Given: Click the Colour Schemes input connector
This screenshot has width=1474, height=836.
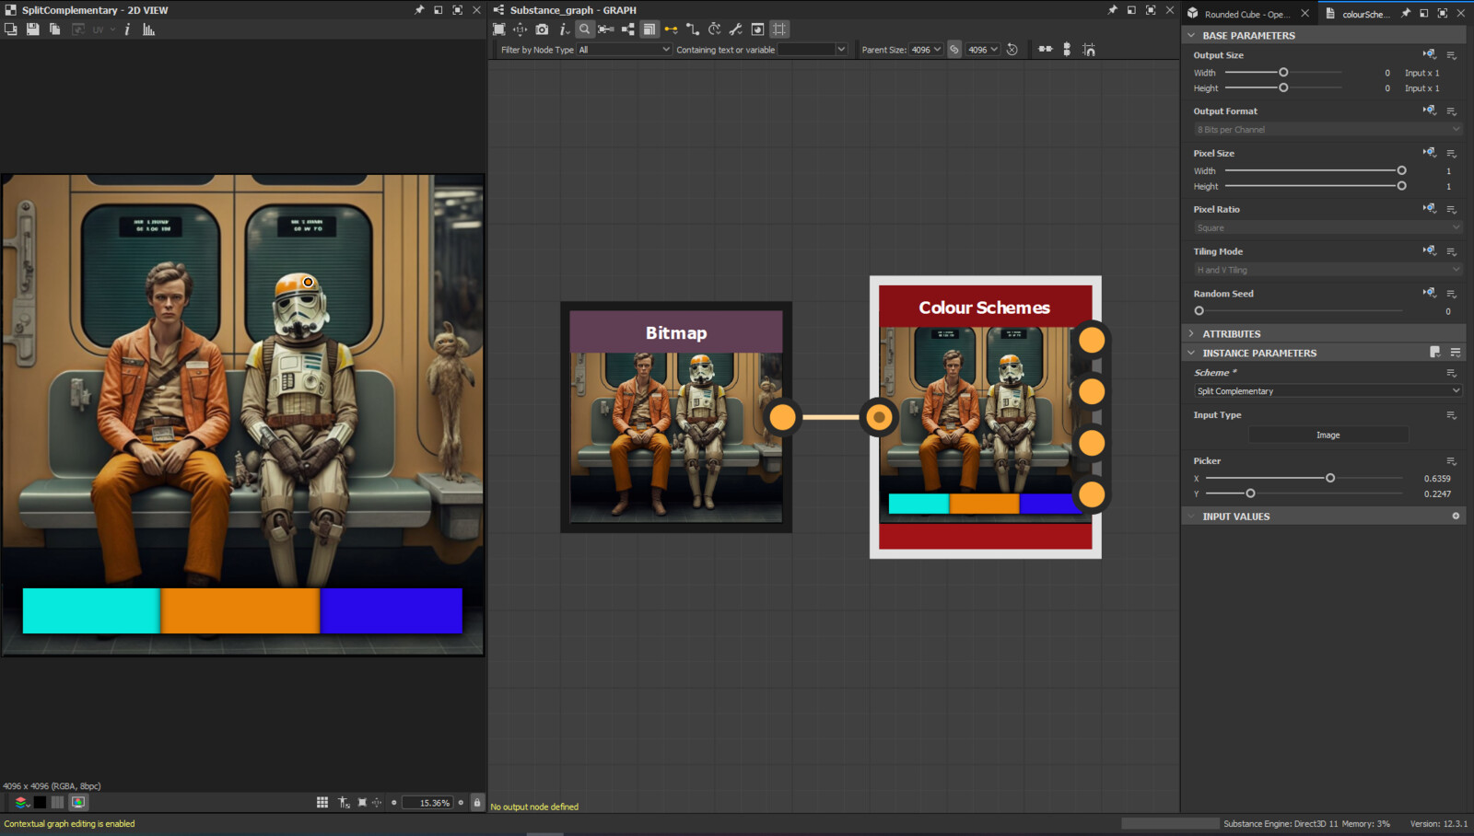Looking at the screenshot, I should click(879, 417).
